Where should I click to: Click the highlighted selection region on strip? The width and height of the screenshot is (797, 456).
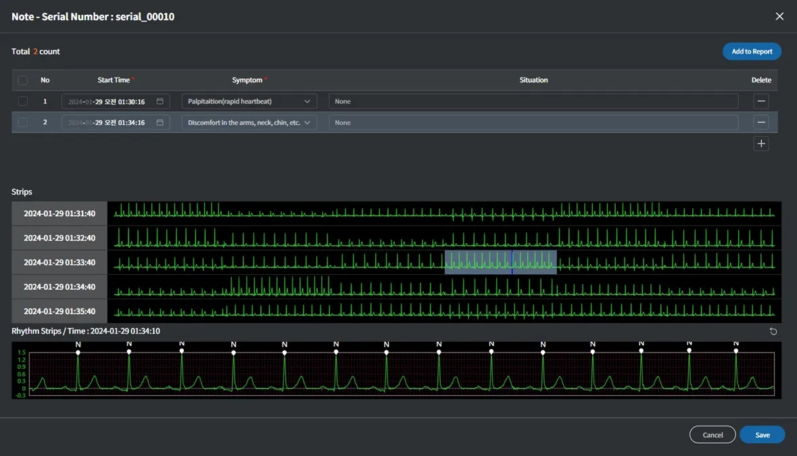coord(500,262)
